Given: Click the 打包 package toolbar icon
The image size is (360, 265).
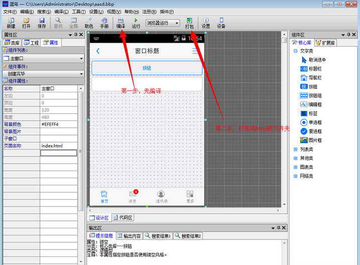Looking at the screenshot, I should 189,23.
